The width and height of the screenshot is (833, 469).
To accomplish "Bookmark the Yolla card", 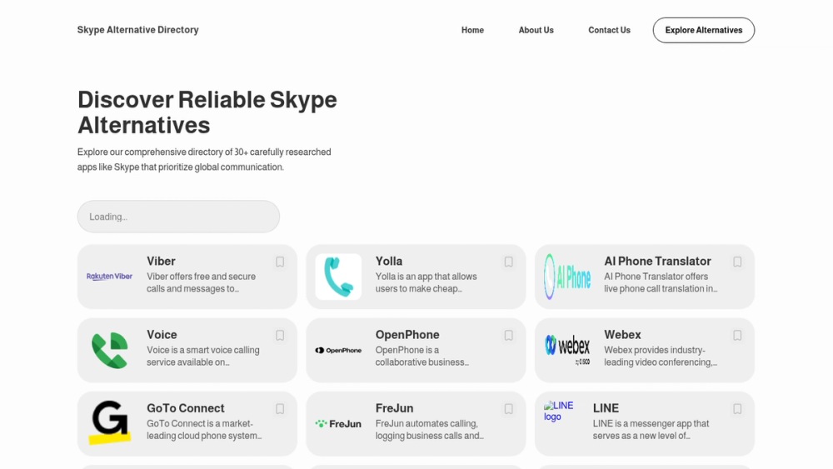I will coord(508,262).
